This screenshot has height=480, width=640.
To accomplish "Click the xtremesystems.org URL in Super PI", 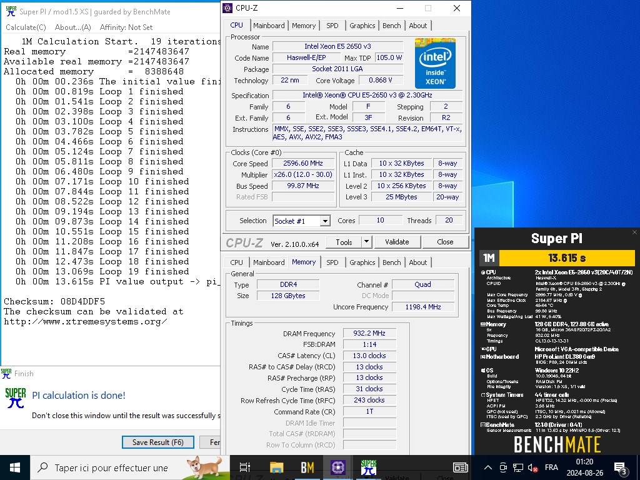I will coord(85,322).
